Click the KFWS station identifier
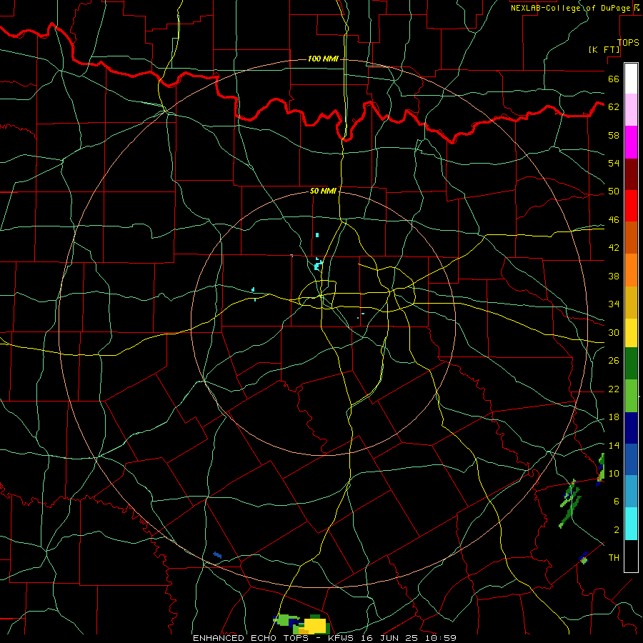 click(x=342, y=638)
